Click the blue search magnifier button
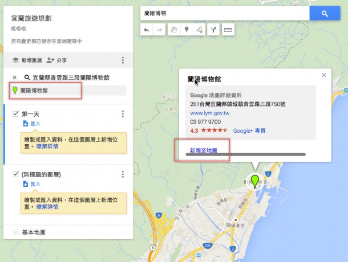348x262 pixels. coord(325,13)
